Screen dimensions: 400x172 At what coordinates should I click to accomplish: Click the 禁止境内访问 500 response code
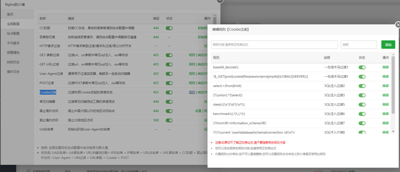coord(156,120)
